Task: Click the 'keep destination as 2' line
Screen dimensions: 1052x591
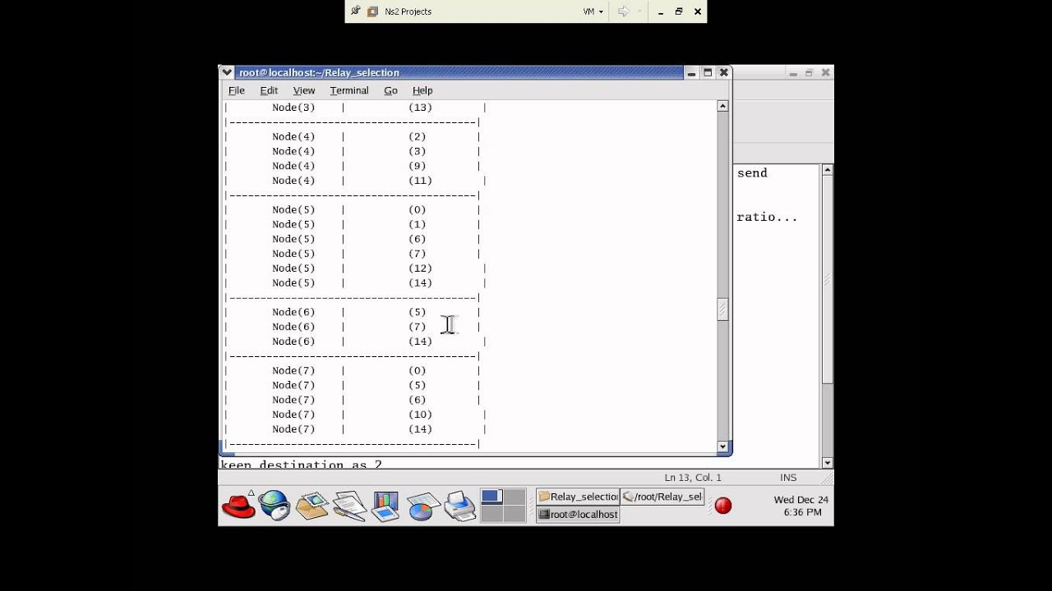Action: [x=301, y=465]
